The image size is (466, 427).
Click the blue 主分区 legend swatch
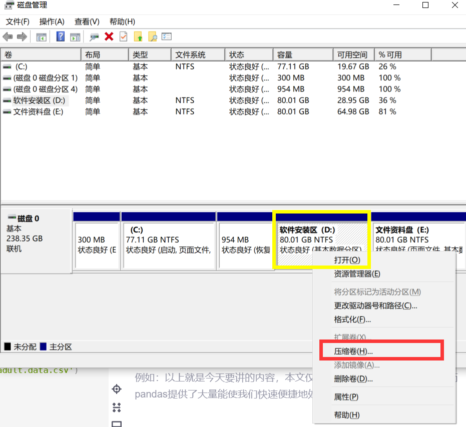coord(44,346)
